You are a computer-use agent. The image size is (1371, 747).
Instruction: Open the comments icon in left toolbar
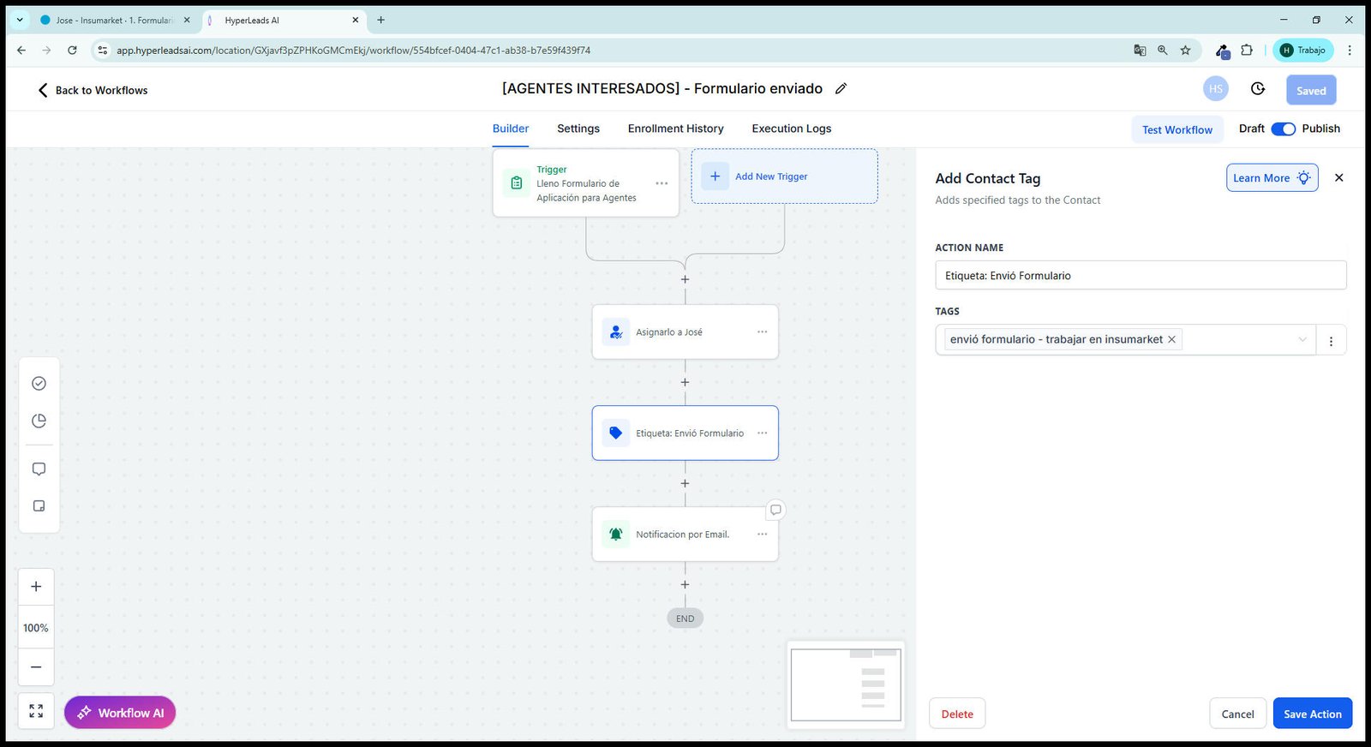[39, 469]
